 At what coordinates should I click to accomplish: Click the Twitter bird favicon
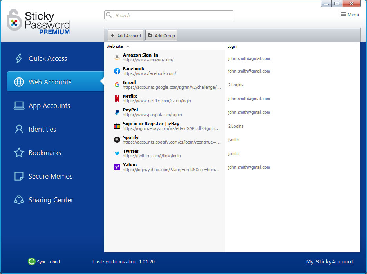pos(117,153)
